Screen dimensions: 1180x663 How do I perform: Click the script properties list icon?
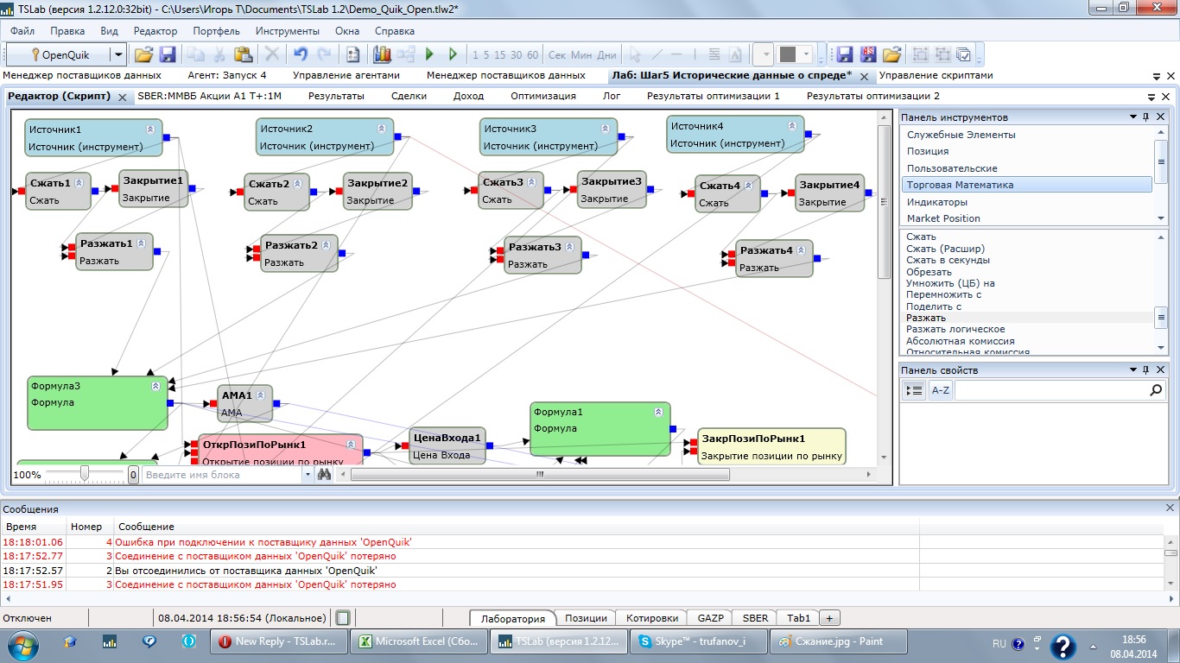352,54
